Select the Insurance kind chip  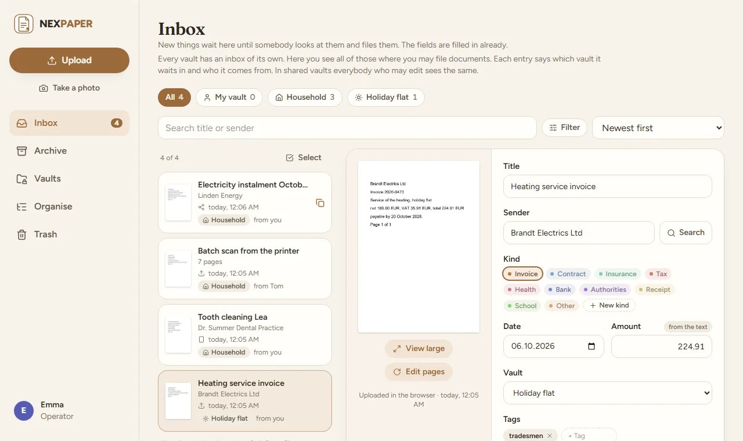[x=616, y=274]
